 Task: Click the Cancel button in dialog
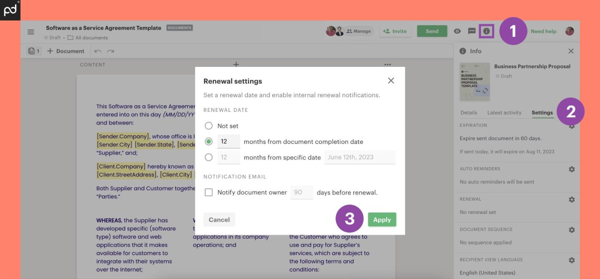(219, 220)
